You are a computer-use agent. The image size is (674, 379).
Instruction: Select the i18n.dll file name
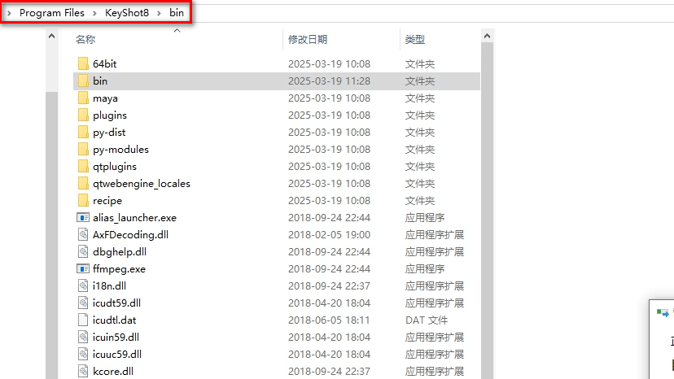[x=109, y=285]
